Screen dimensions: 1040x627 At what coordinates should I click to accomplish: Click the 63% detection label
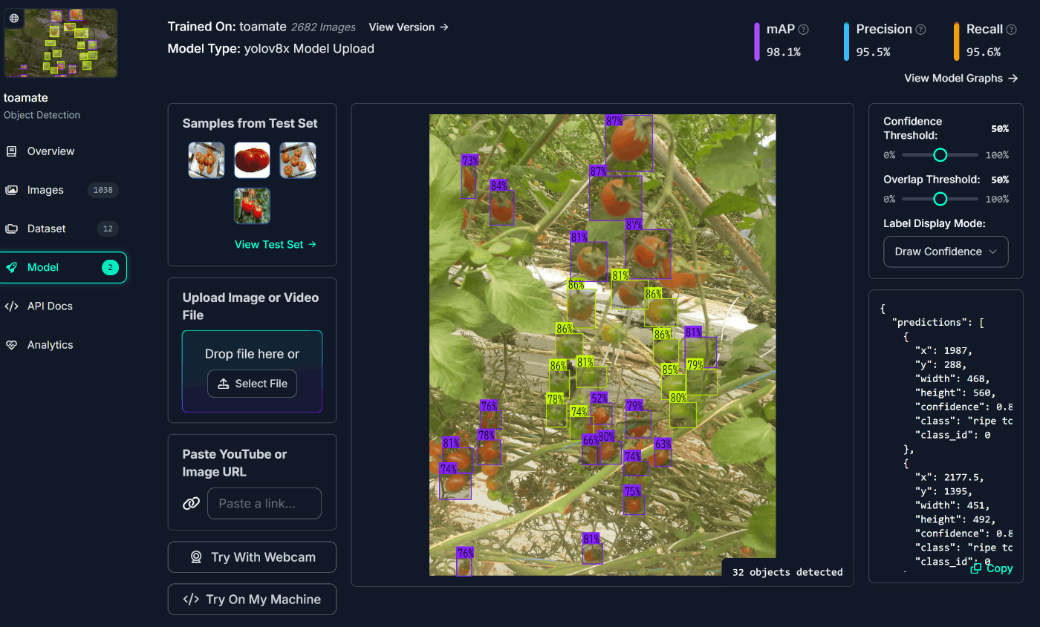tap(663, 444)
